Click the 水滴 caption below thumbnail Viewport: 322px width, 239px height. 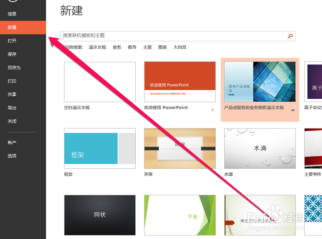coord(228,174)
